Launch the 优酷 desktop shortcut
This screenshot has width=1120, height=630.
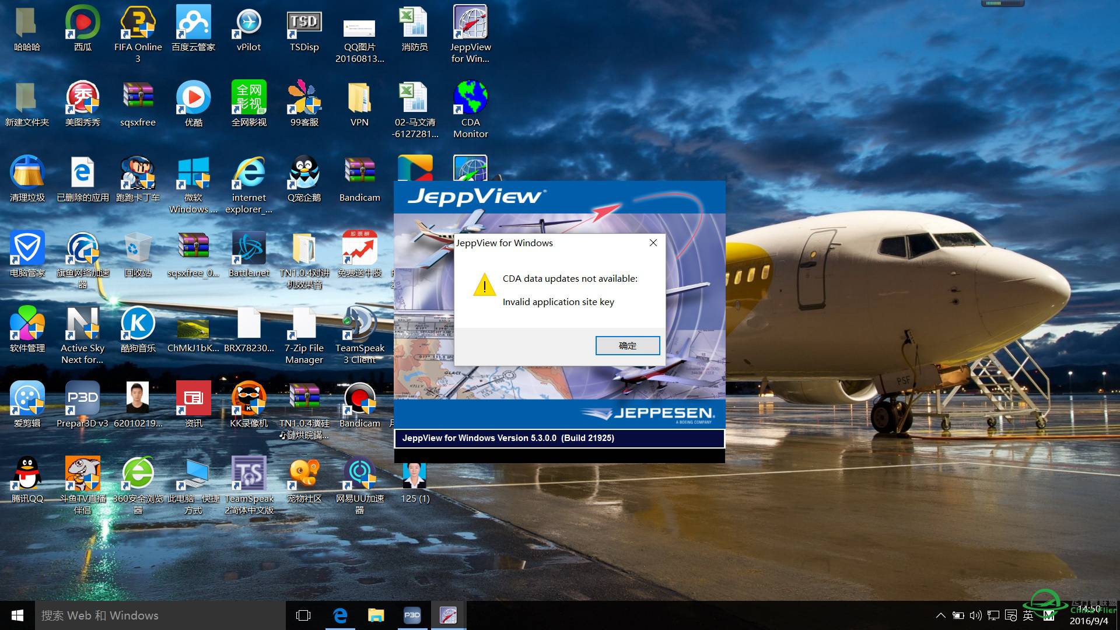(x=193, y=103)
